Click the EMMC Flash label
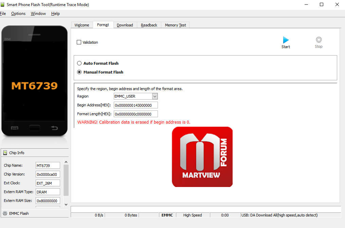This screenshot has height=228, width=345. [x=19, y=213]
